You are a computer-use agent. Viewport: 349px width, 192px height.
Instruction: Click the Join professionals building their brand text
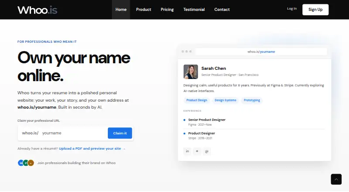[x=76, y=163]
